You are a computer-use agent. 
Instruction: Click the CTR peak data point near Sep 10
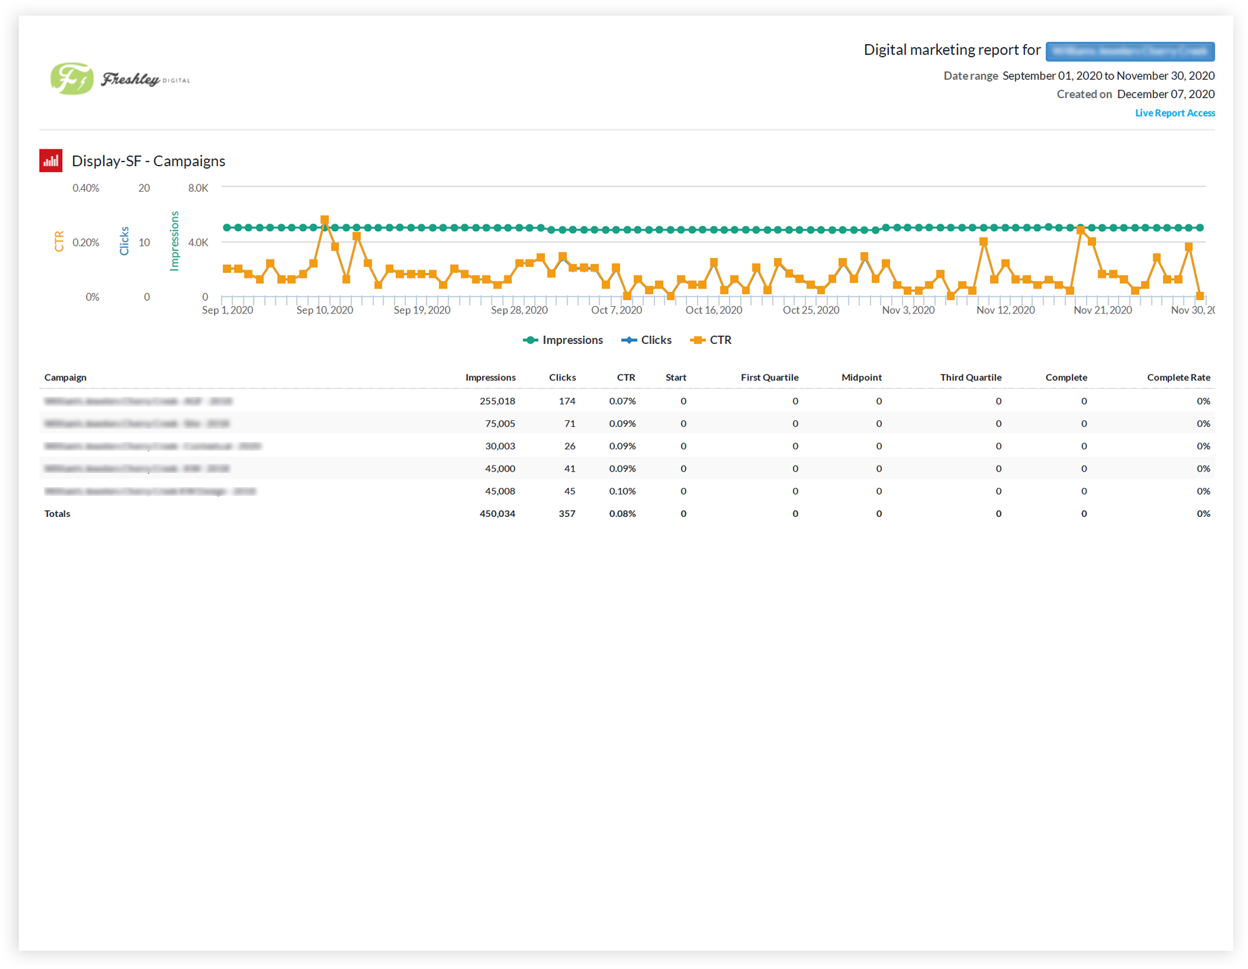click(x=324, y=220)
